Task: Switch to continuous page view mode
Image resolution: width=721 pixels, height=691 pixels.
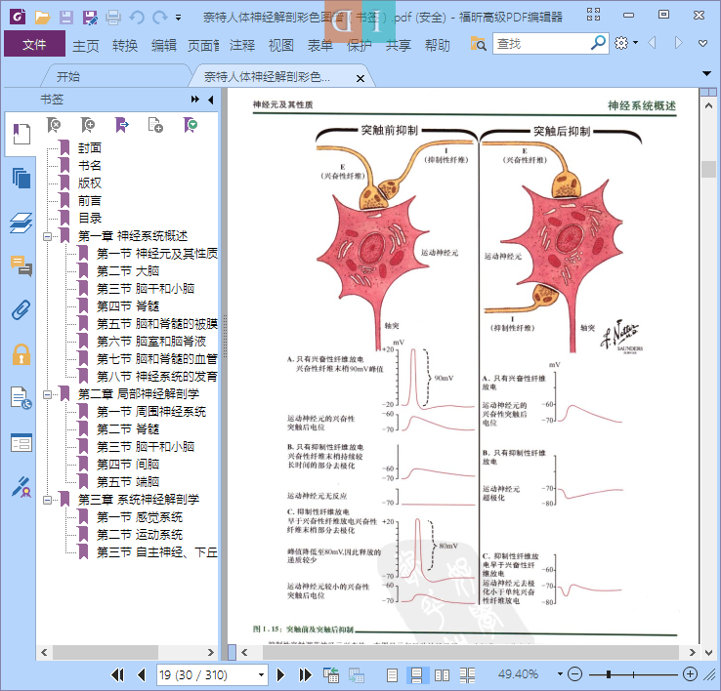Action: (417, 675)
